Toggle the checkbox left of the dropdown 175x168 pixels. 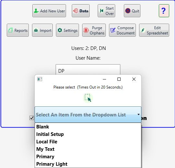point(32,118)
